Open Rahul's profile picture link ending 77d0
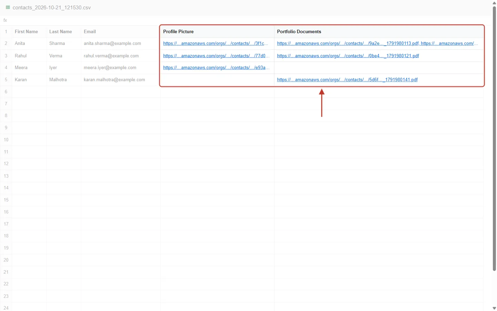This screenshot has width=497, height=311. [216, 56]
